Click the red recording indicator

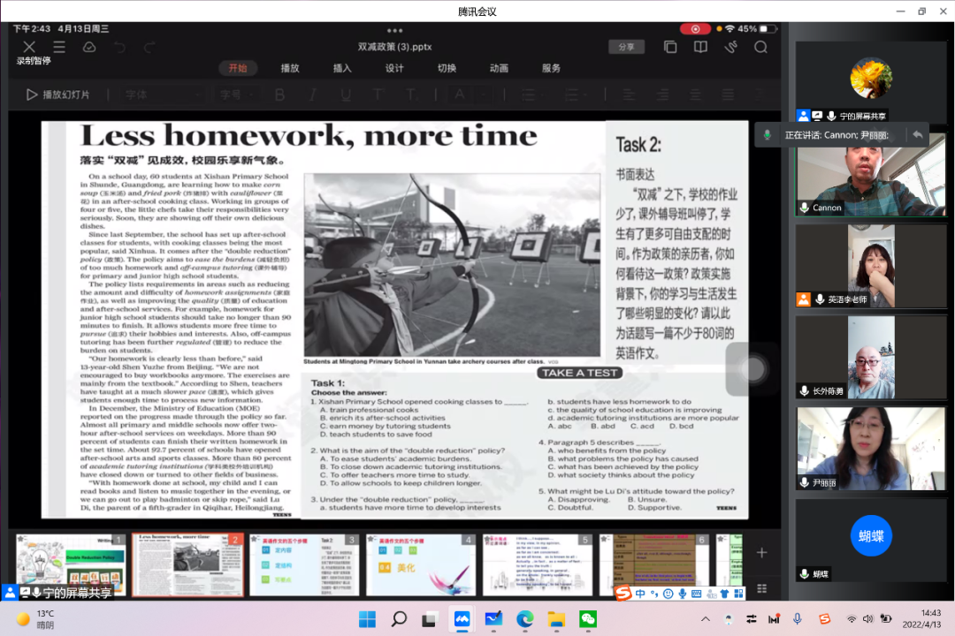(695, 28)
